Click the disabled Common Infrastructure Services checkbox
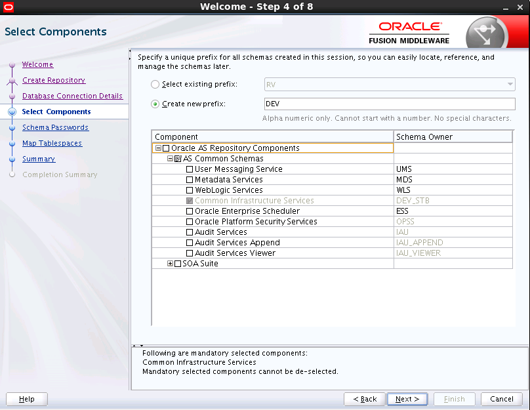Image resolution: width=530 pixels, height=410 pixels. coord(190,201)
